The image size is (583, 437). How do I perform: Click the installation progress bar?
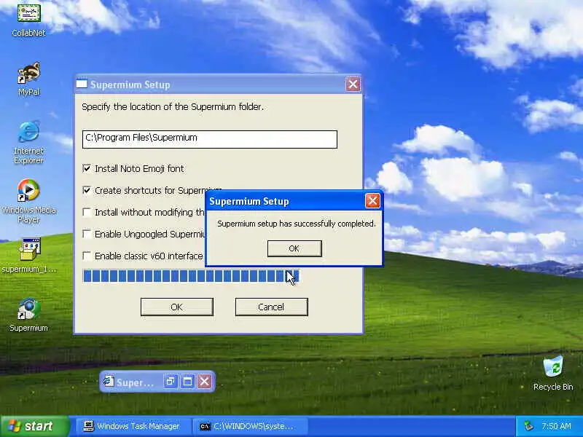[191, 276]
